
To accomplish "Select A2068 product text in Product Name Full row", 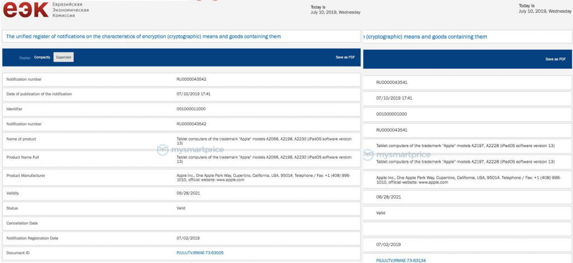I will (264, 159).
